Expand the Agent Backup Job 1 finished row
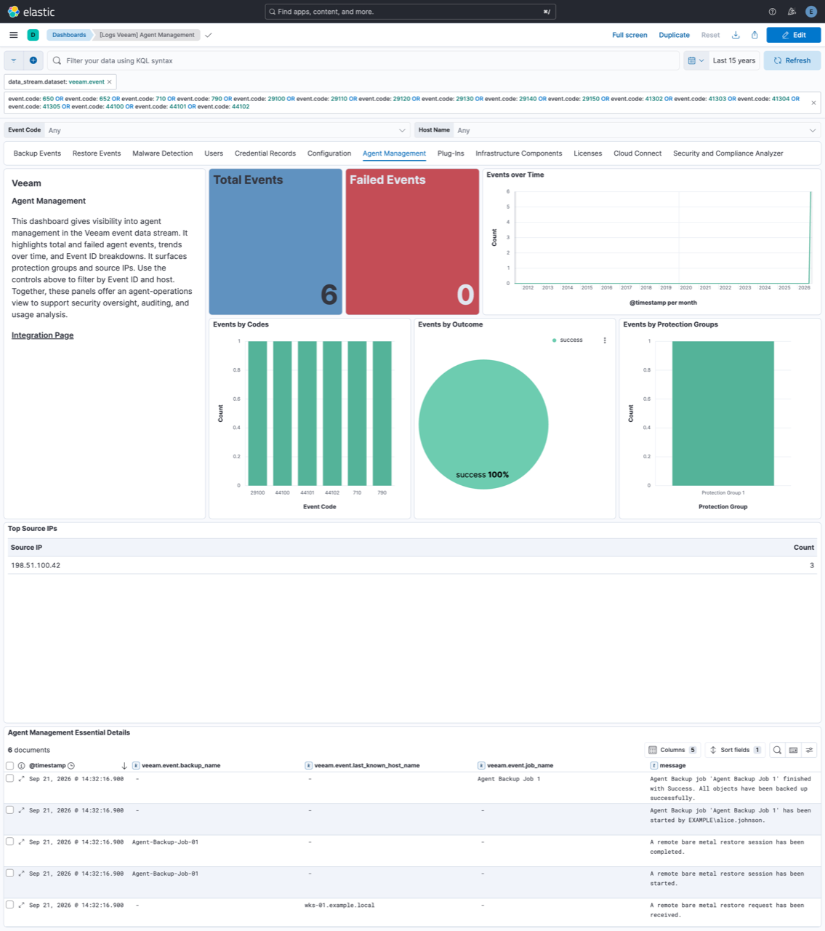Viewport: 825px width, 931px height. point(21,779)
